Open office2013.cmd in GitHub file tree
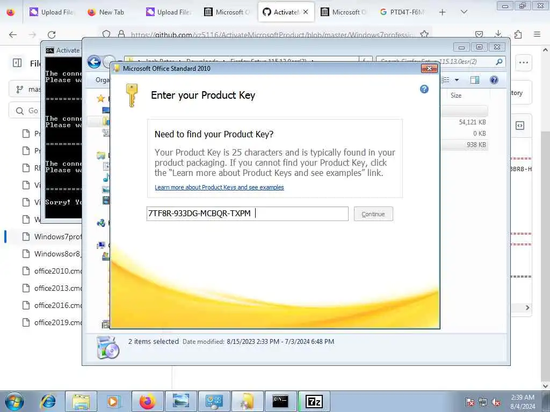The height and width of the screenshot is (412, 550). 53,288
